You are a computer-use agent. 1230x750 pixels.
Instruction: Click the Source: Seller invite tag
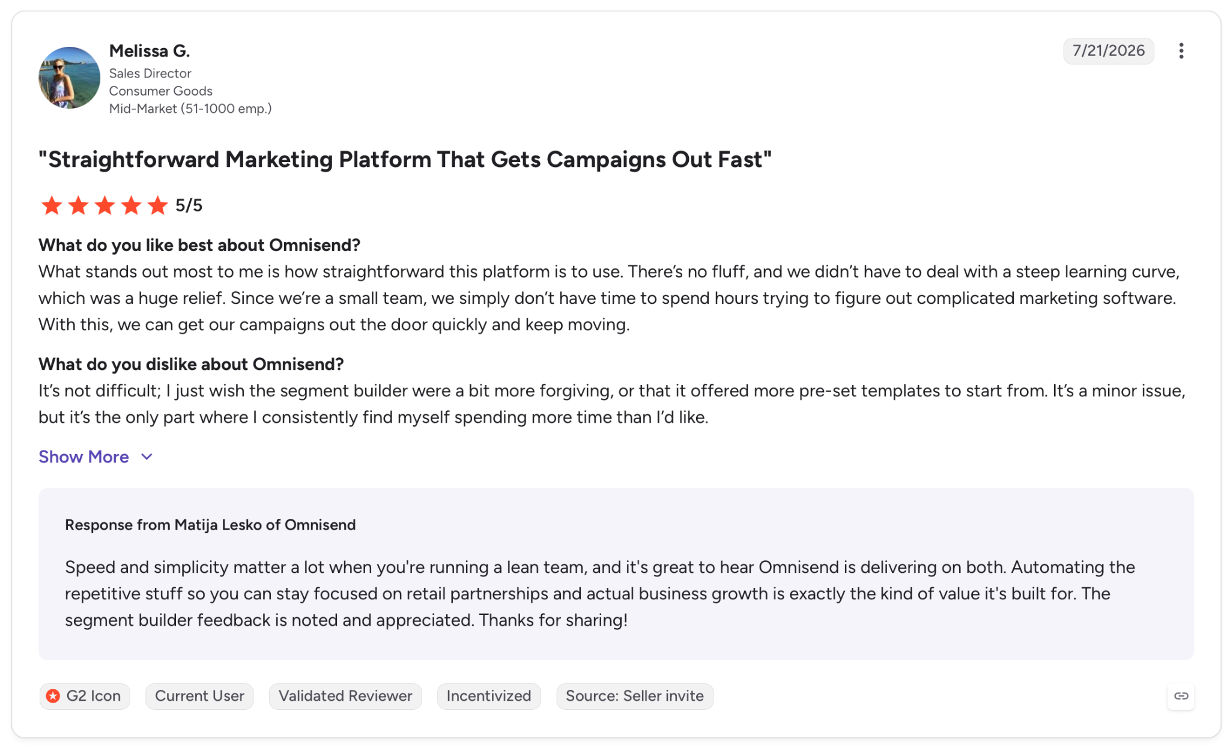tap(635, 696)
